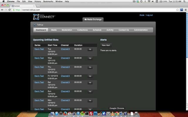Open Channel 9 link for Thu 12/12/13
The width and height of the screenshot is (188, 117).
click(x=65, y=67)
